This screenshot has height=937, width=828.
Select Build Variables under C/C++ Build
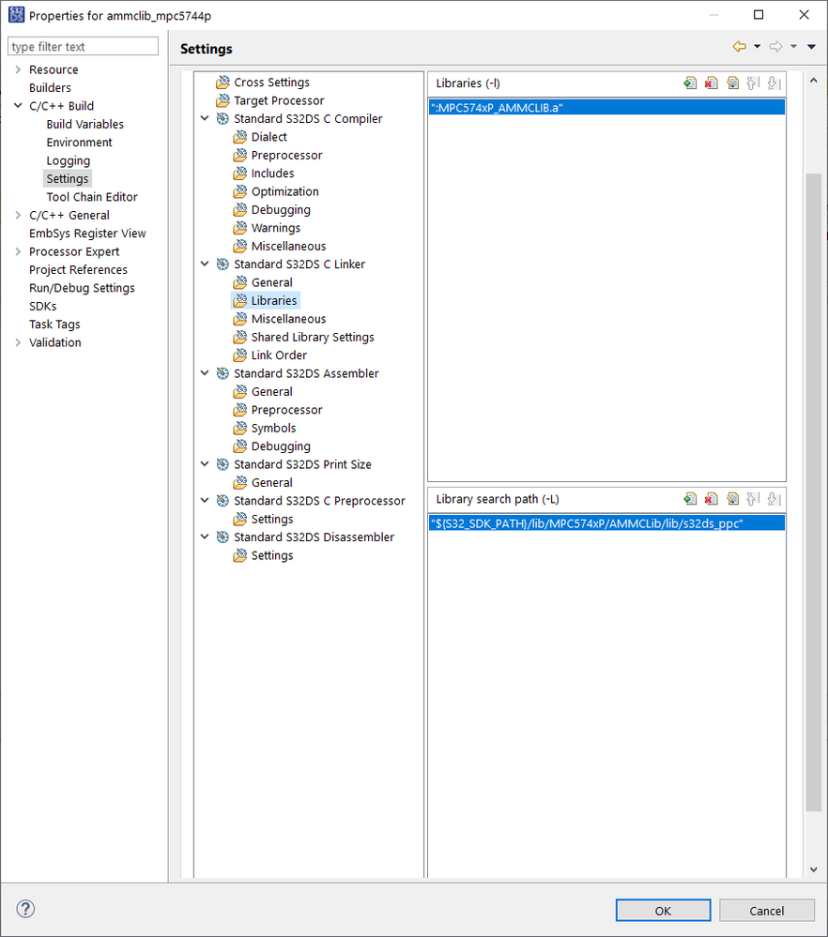pyautogui.click(x=84, y=124)
